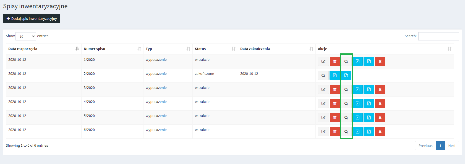Click the edit icon for inventory 1/2020
The image size is (465, 164).
pos(323,61)
